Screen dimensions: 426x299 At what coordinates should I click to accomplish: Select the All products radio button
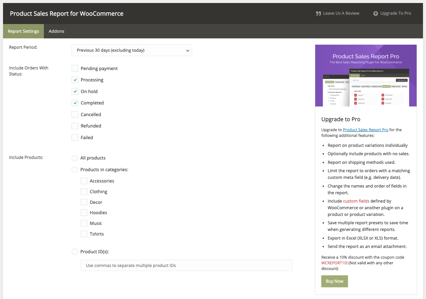coord(75,158)
